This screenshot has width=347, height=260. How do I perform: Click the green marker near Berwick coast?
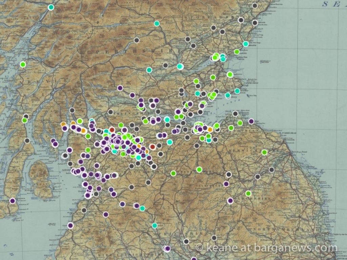[x=264, y=152]
